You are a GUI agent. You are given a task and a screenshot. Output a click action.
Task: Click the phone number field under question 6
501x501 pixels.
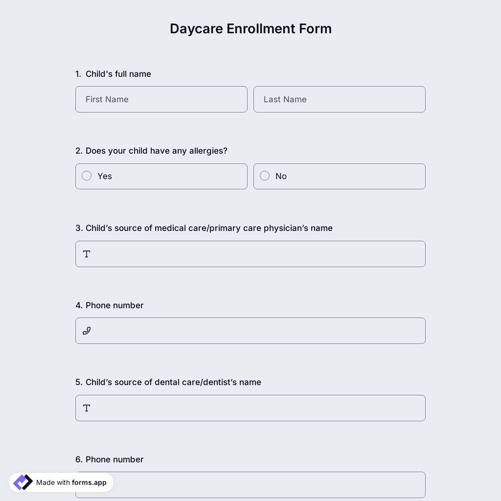pyautogui.click(x=250, y=484)
